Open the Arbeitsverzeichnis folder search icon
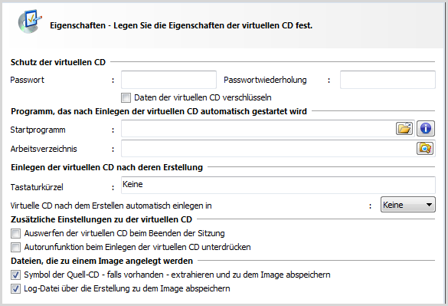This screenshot has height=306, width=448. tap(425, 148)
